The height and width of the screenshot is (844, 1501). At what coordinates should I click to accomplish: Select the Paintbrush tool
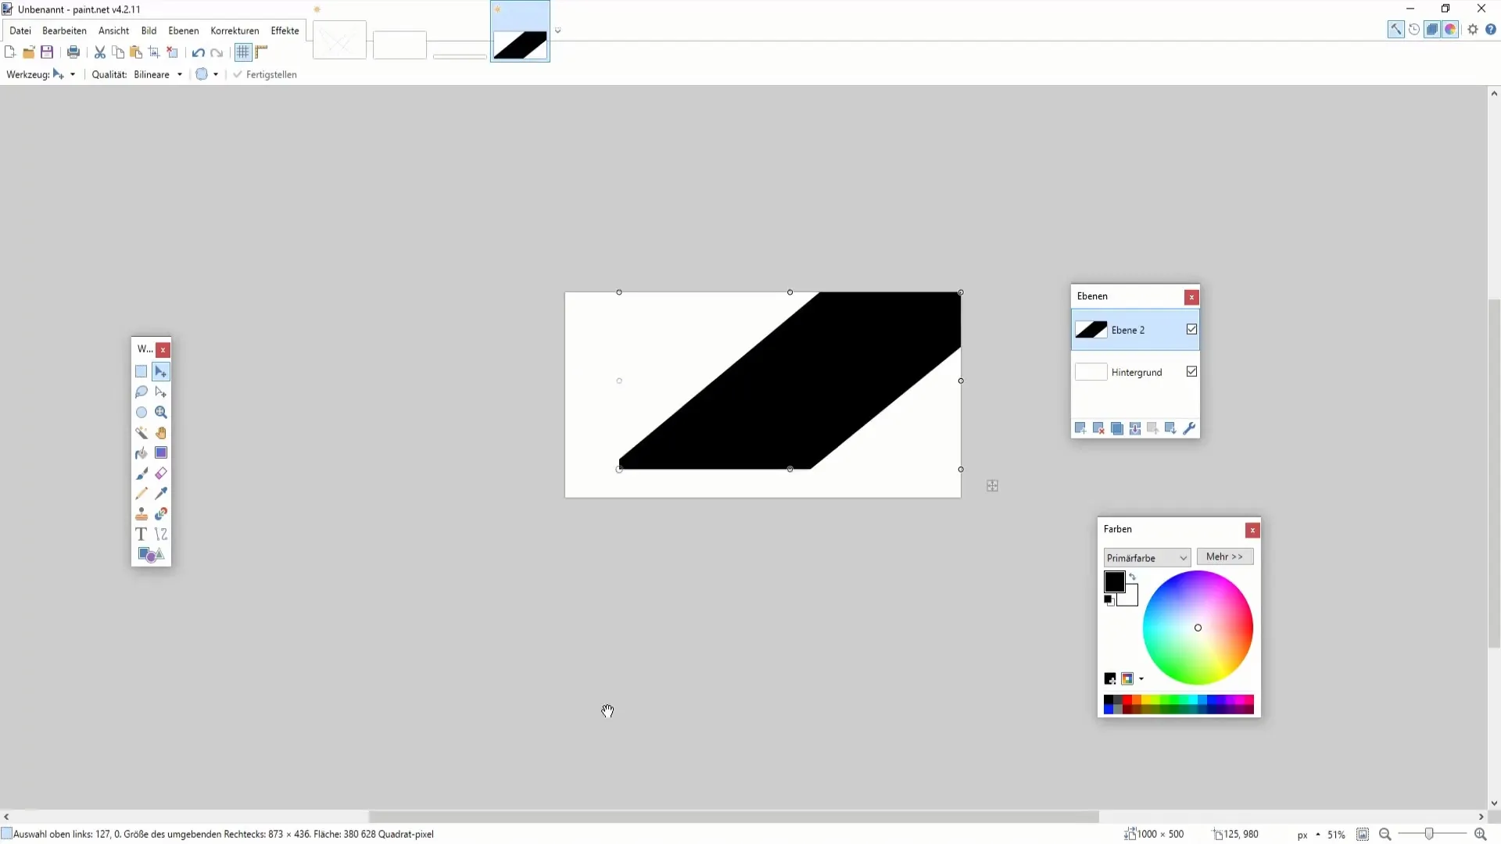pos(142,474)
